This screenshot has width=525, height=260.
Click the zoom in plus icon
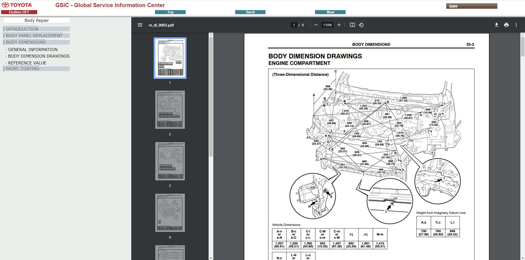click(339, 25)
